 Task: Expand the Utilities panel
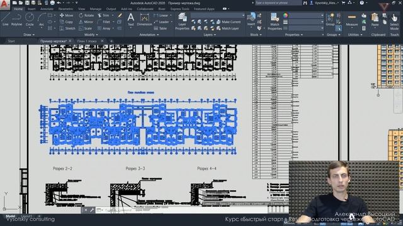[x=355, y=35]
